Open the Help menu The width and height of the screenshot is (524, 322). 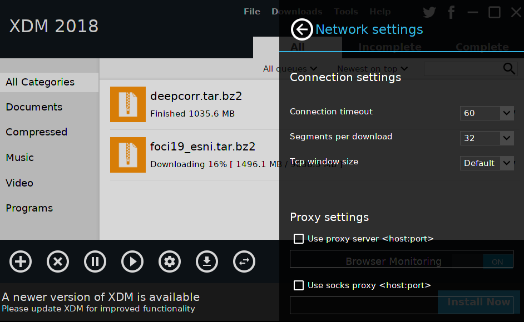pos(379,12)
